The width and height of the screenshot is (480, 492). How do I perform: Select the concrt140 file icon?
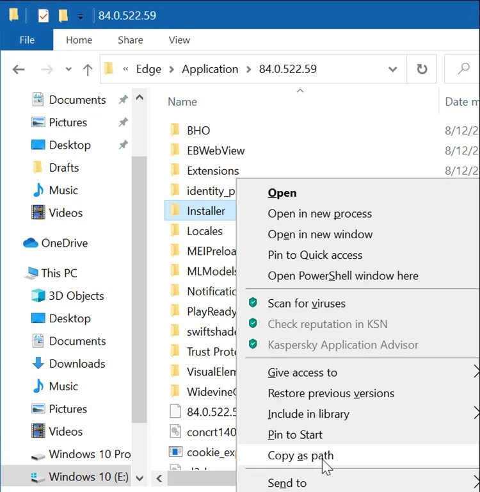[x=175, y=432]
